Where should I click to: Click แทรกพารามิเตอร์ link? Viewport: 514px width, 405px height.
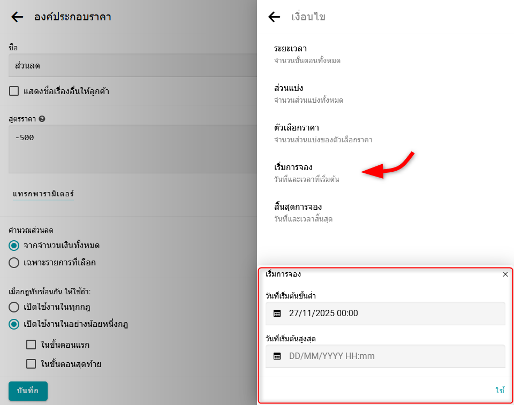pos(43,194)
